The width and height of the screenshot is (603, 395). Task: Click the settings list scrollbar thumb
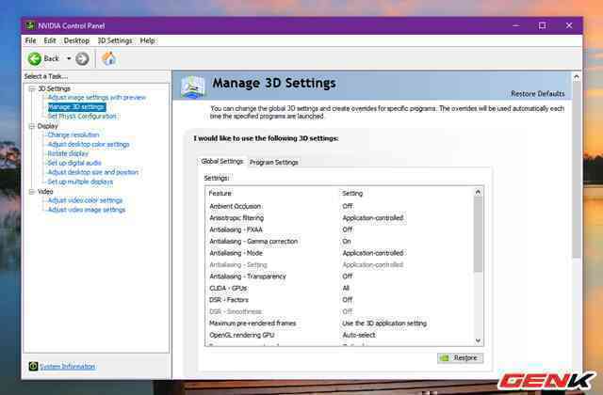pyautogui.click(x=478, y=234)
